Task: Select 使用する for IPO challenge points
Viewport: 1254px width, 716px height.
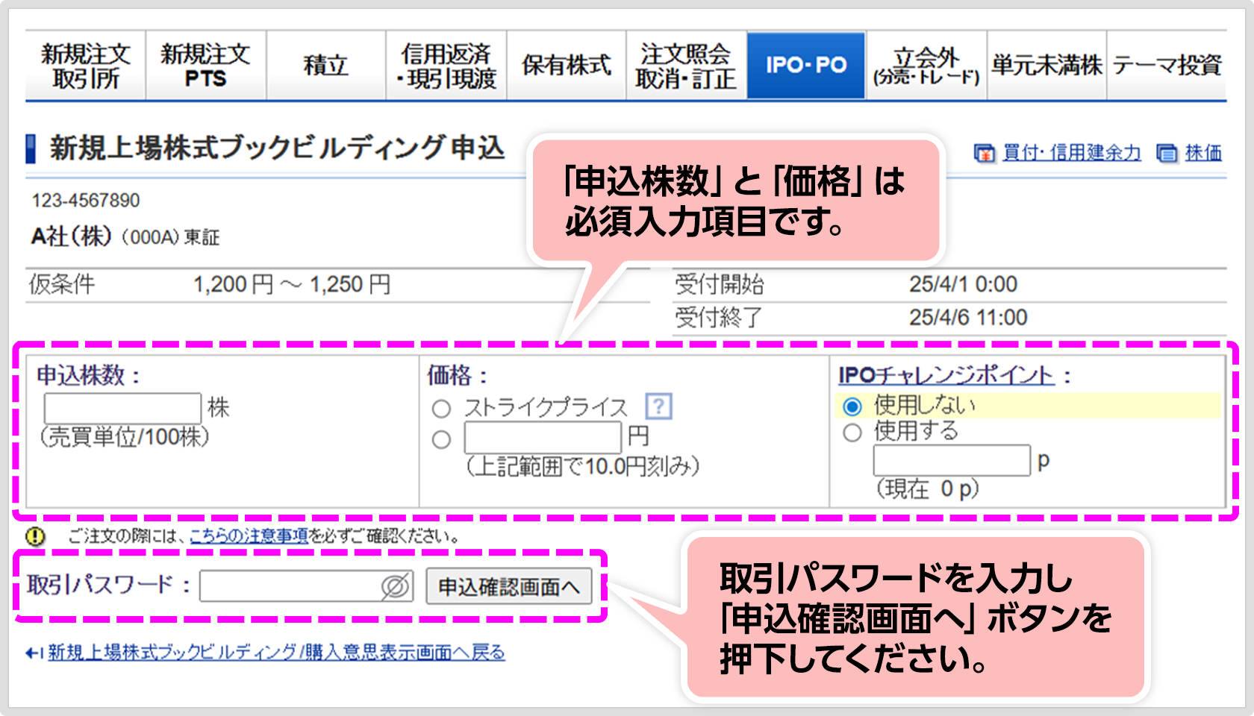Action: click(x=852, y=433)
